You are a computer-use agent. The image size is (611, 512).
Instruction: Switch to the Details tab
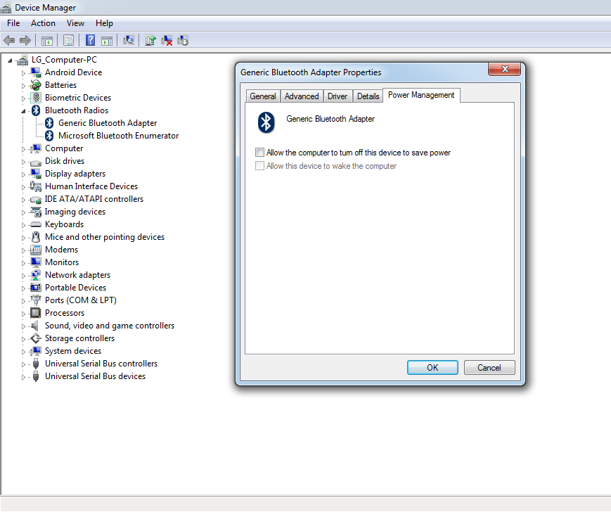coord(368,96)
